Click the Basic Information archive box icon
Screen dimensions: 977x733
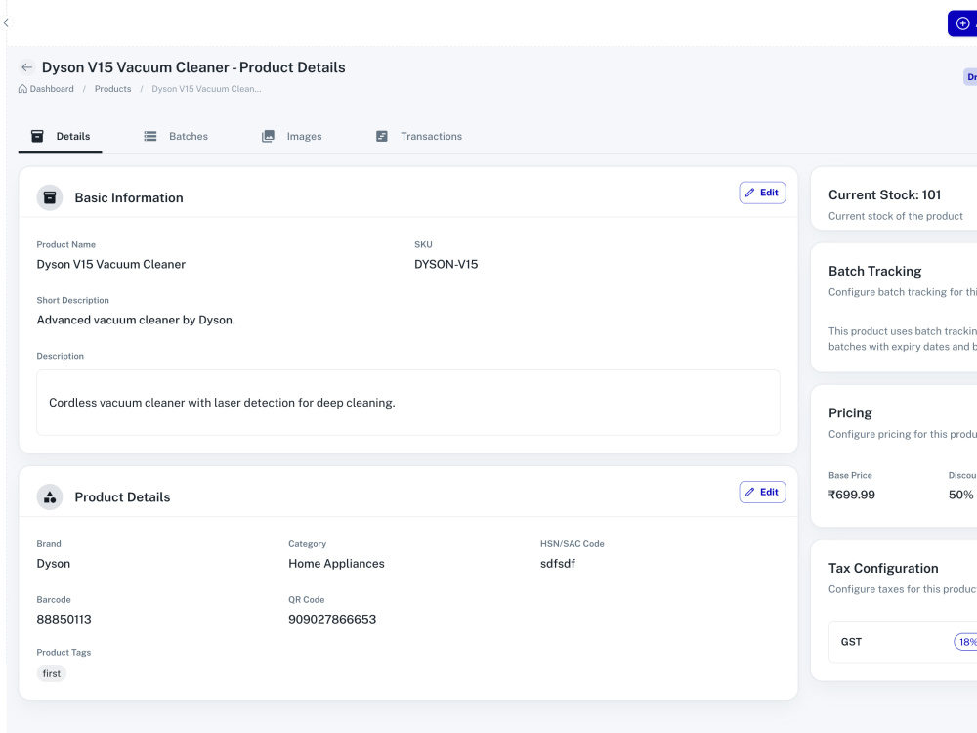coord(50,197)
